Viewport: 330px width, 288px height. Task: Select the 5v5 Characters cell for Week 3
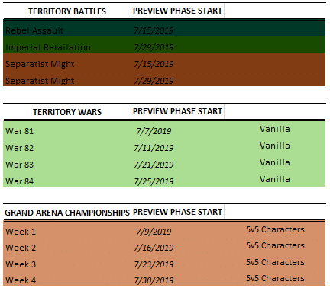(x=275, y=262)
